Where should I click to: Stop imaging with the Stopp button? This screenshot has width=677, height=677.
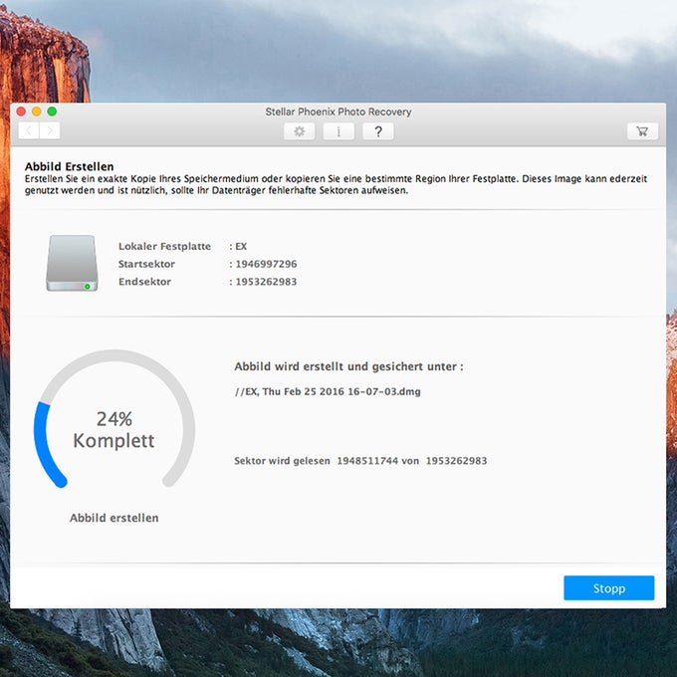(608, 588)
